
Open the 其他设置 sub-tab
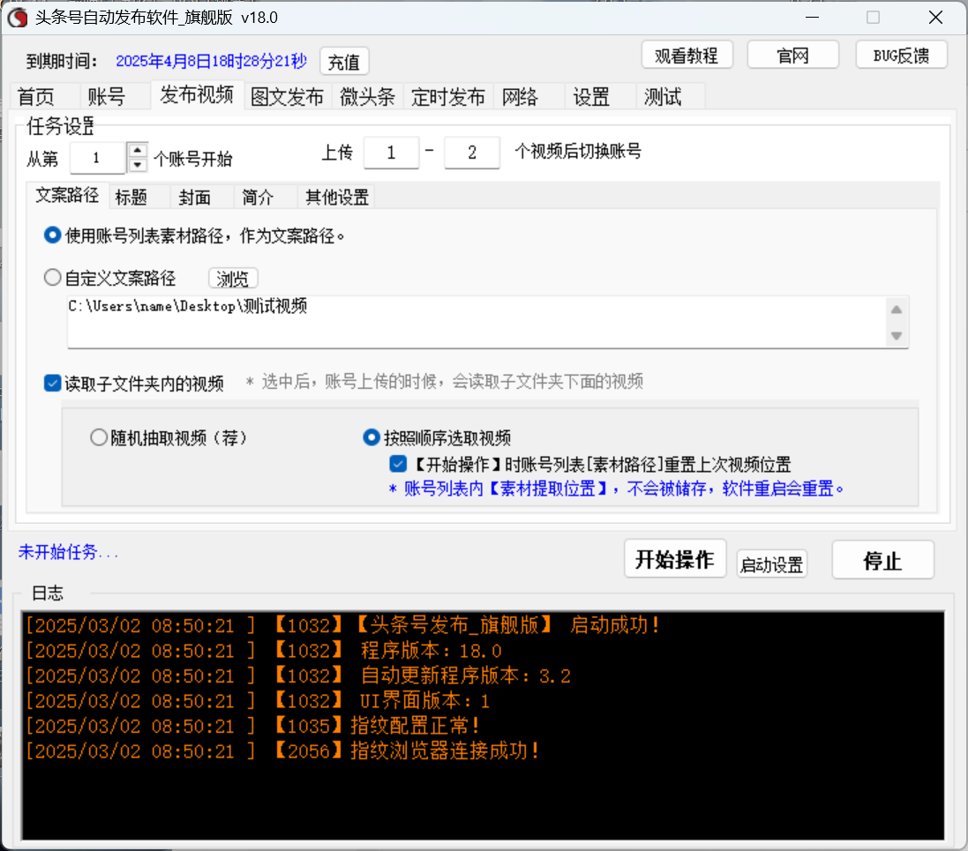click(337, 198)
